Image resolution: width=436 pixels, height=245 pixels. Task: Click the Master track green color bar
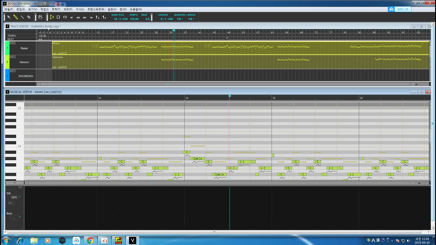pyautogui.click(x=7, y=48)
